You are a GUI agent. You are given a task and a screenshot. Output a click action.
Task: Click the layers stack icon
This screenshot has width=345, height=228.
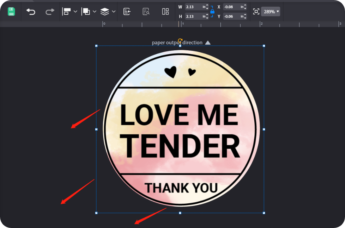105,11
